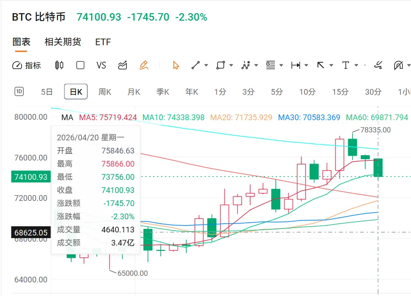Select the 30分 interval
Screen dimensions: 411x296
pos(373,92)
